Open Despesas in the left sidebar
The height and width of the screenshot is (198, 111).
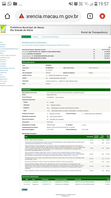(3, 45)
